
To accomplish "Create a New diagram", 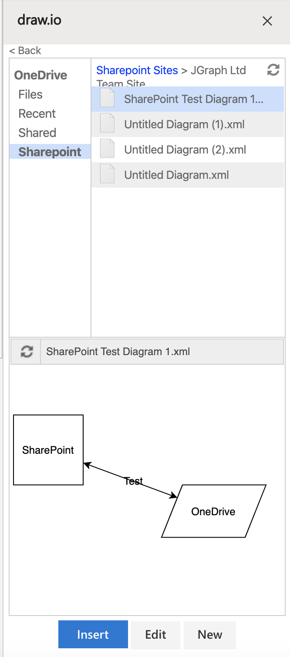I will pos(209,635).
